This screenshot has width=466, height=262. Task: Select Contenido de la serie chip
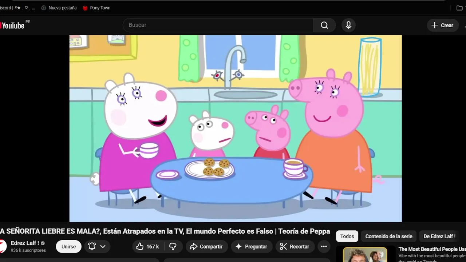coord(388,236)
